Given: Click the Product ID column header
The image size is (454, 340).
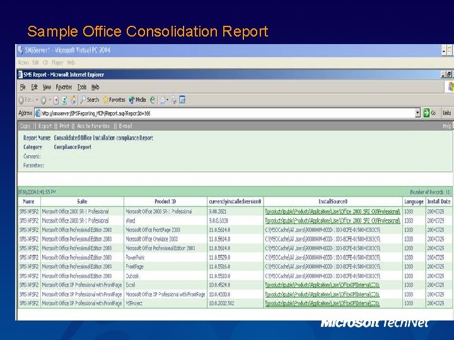Looking at the screenshot, I should tap(165, 201).
